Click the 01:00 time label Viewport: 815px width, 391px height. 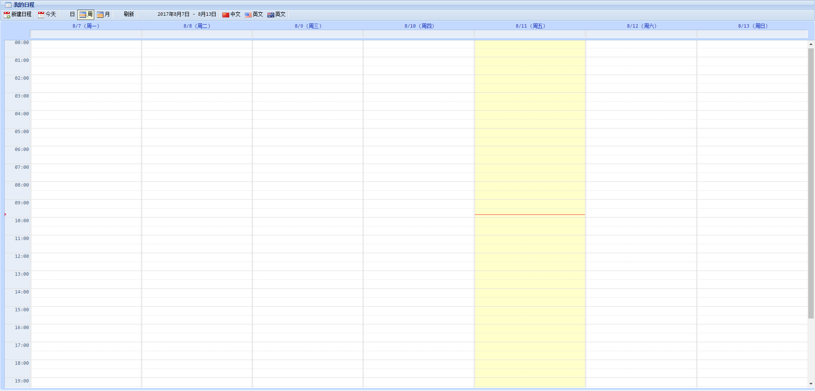click(22, 60)
